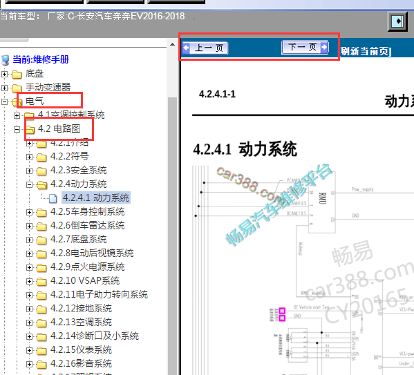Go to next page with 下一页 button

click(305, 47)
